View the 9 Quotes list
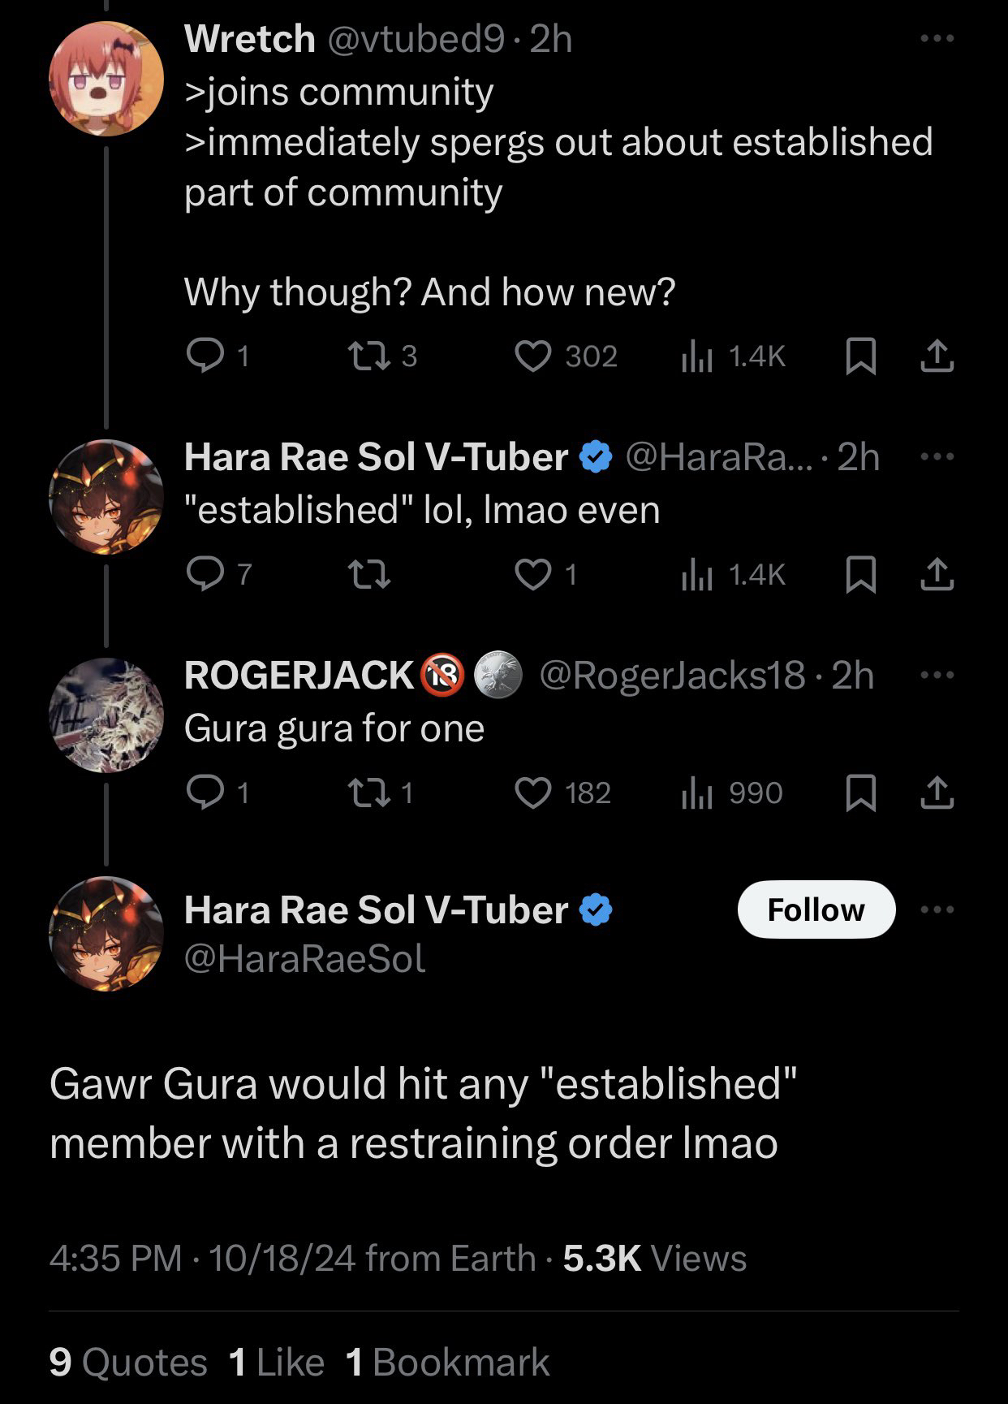This screenshot has height=1404, width=1008. (x=127, y=1362)
